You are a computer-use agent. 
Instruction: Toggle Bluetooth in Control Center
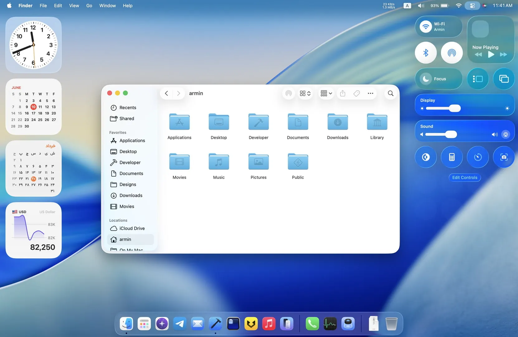coord(426,53)
